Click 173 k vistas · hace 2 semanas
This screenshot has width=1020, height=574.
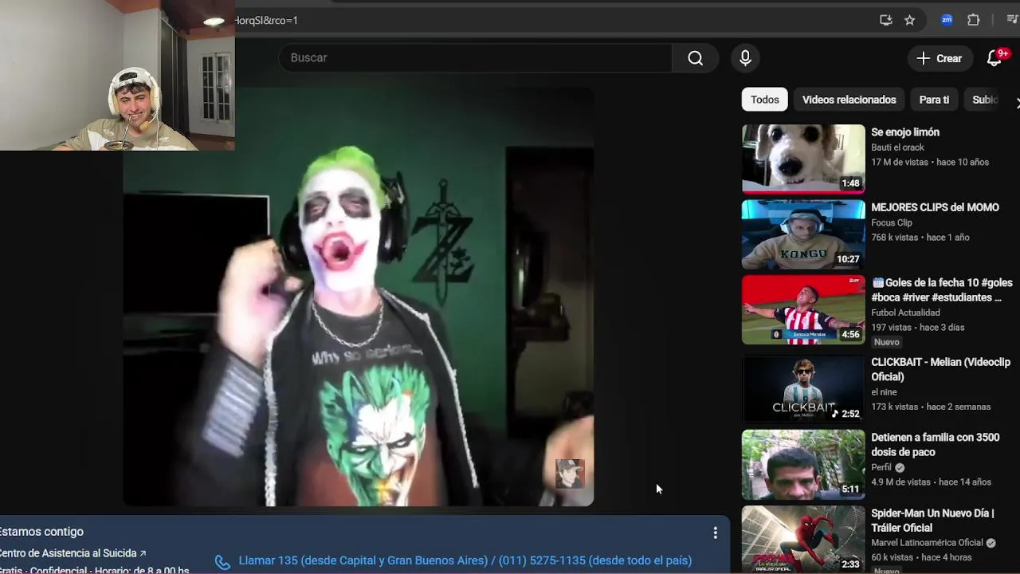click(x=931, y=407)
